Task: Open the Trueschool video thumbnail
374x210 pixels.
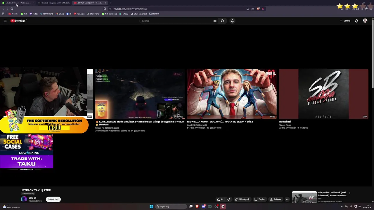Action: [x=323, y=94]
